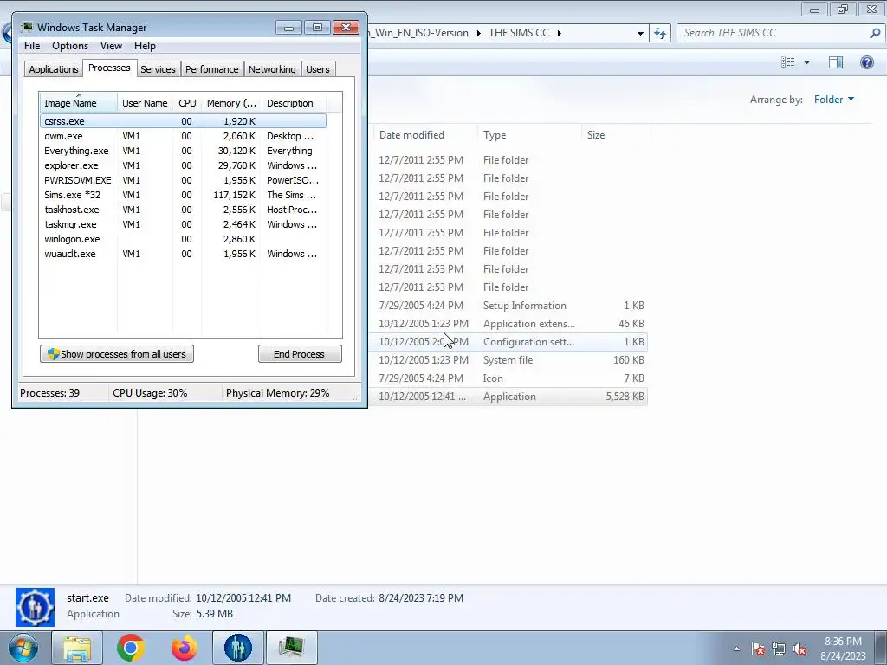Switch to Task Manager taskbar icon
This screenshot has height=665, width=887.
tap(291, 648)
